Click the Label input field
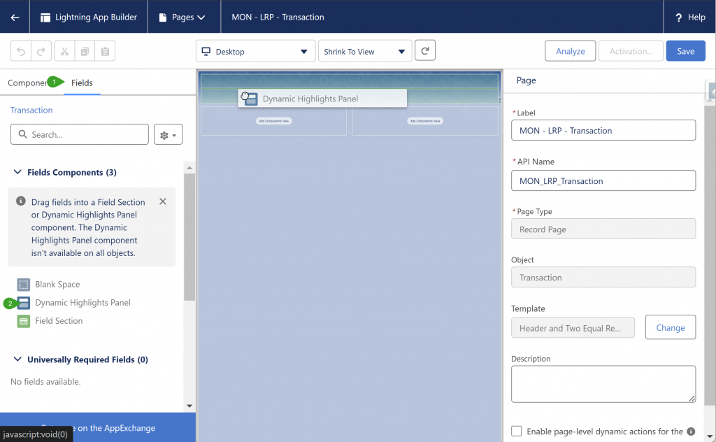Viewport: 716px width, 442px height. (603, 131)
